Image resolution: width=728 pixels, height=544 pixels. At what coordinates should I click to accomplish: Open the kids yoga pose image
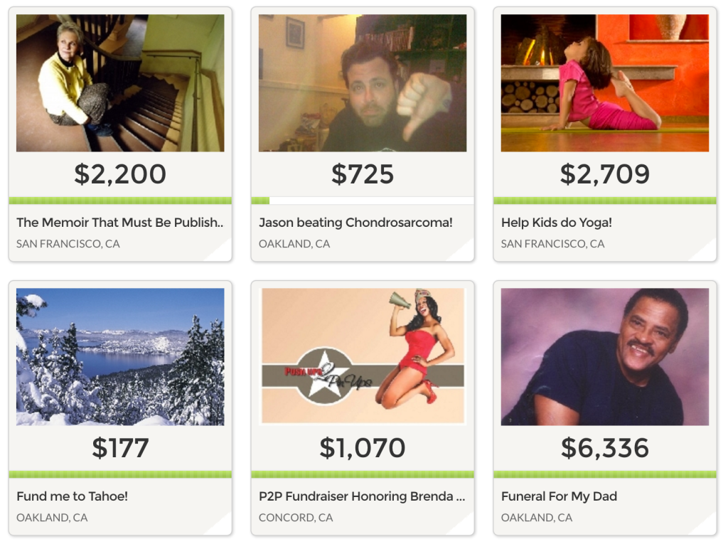pos(604,82)
